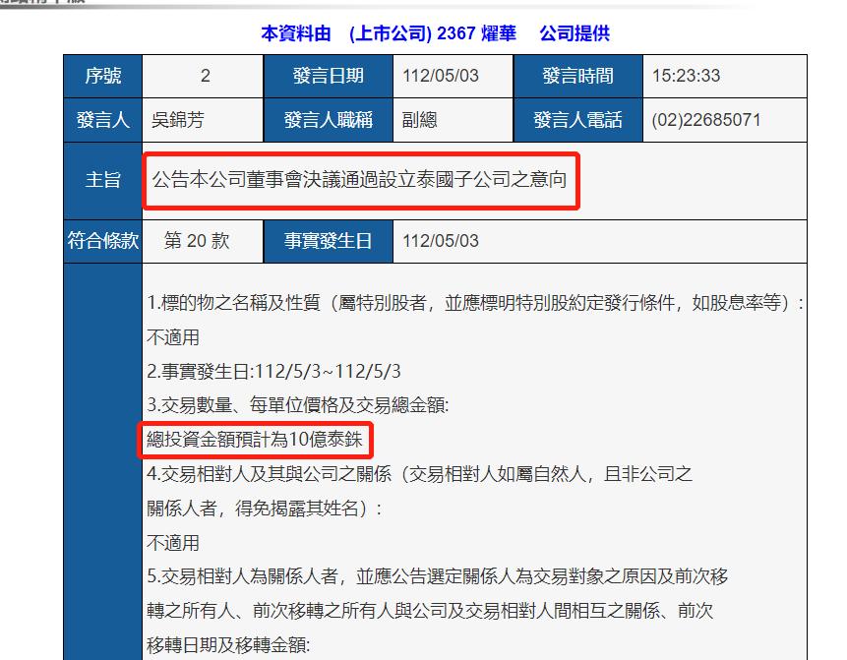
Task: Select the 事實發生日 header cell
Action: [x=329, y=240]
